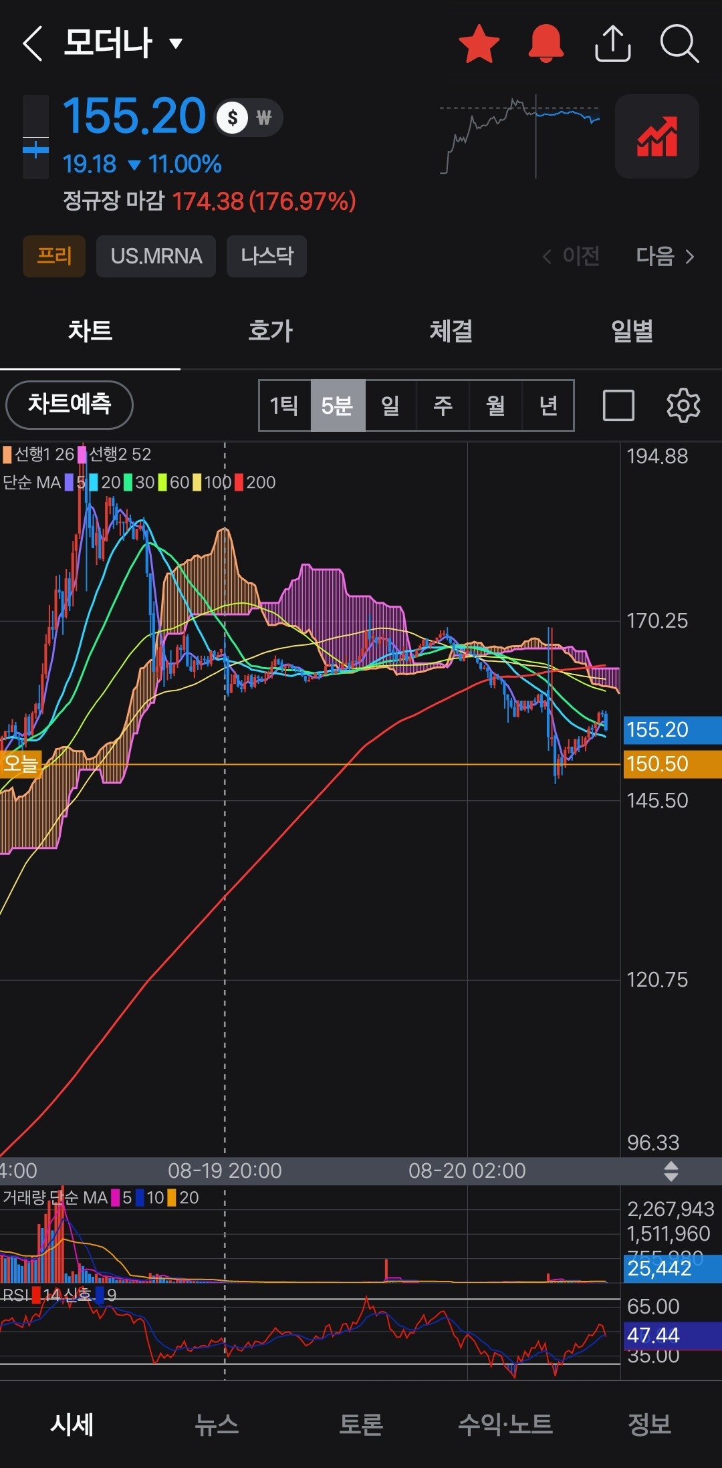This screenshot has width=722, height=1468.
Task: Tap the 프리 pre-market badge
Action: (54, 256)
